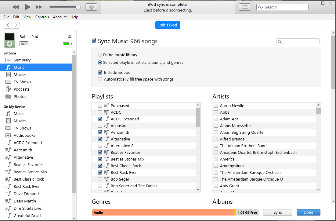Click the Sync button
Screen dimensions: 336x221
(277, 212)
